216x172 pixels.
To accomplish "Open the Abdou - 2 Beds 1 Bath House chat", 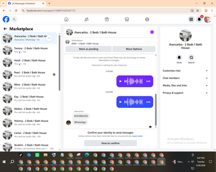I will point(29,111).
